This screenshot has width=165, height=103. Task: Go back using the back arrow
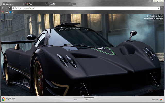click(3, 8)
